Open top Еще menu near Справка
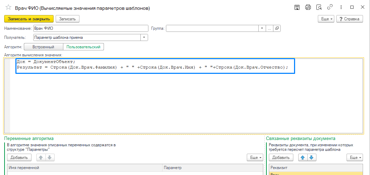The width and height of the screenshot is (370, 175). (x=326, y=19)
